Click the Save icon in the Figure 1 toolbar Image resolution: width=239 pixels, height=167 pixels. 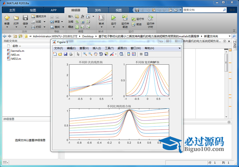click(x=66, y=54)
